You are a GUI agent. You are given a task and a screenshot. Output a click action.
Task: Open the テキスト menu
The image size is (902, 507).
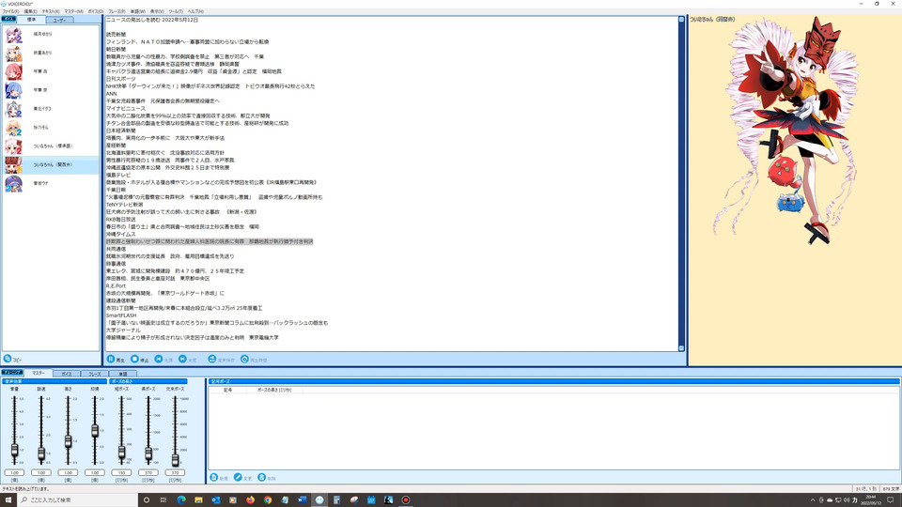tap(51, 11)
